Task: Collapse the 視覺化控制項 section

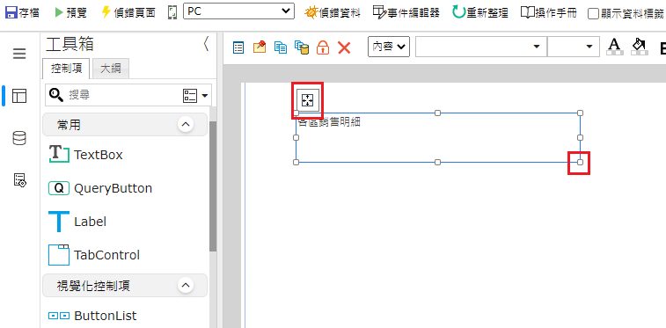Action: pos(185,286)
